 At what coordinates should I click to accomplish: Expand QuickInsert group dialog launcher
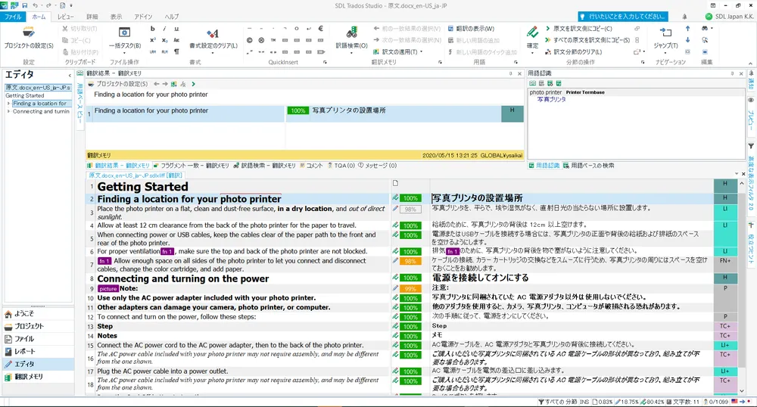click(325, 62)
